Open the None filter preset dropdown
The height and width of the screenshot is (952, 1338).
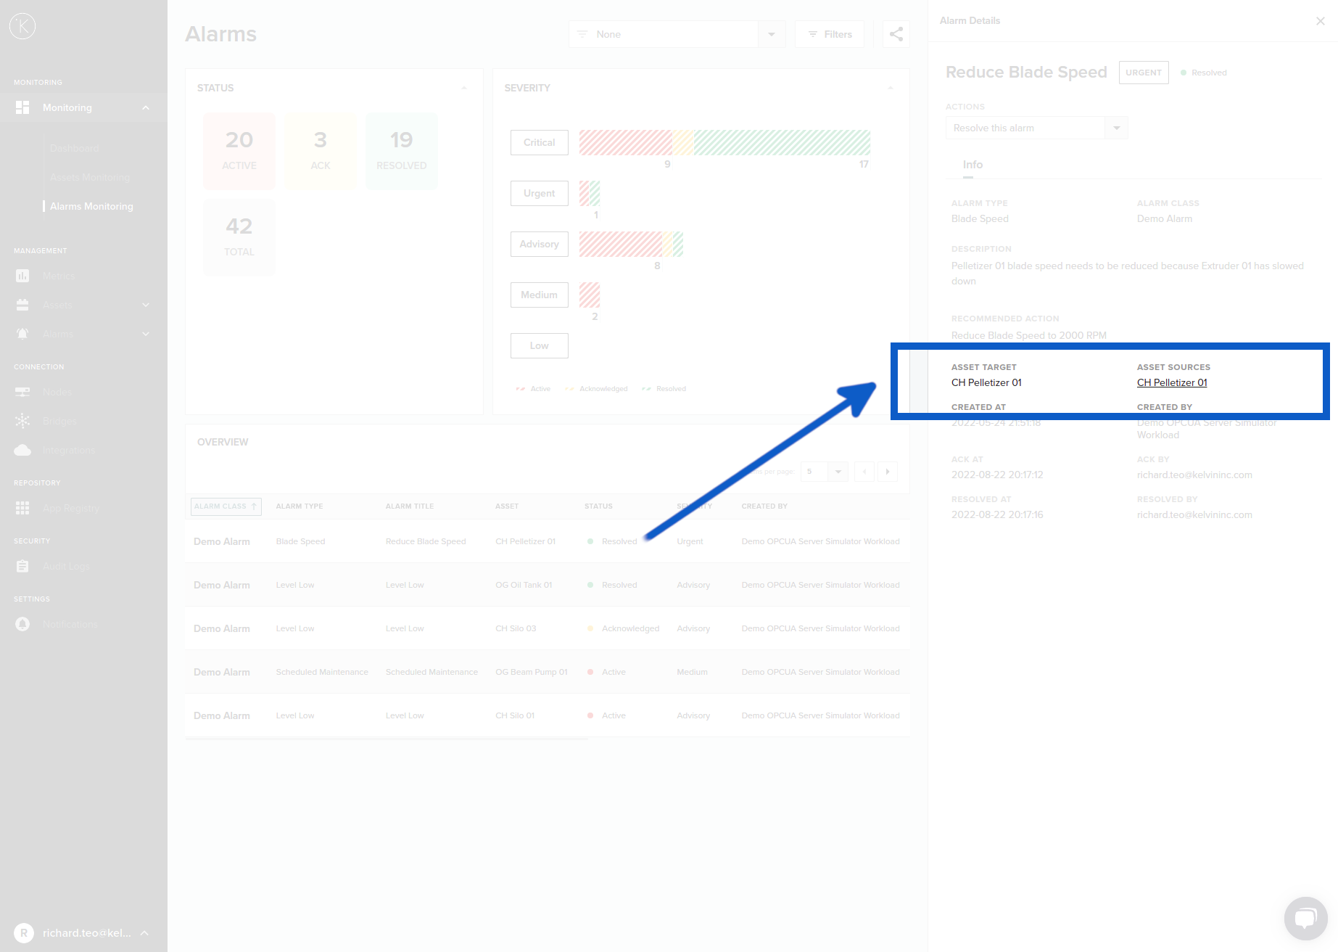pyautogui.click(x=771, y=35)
